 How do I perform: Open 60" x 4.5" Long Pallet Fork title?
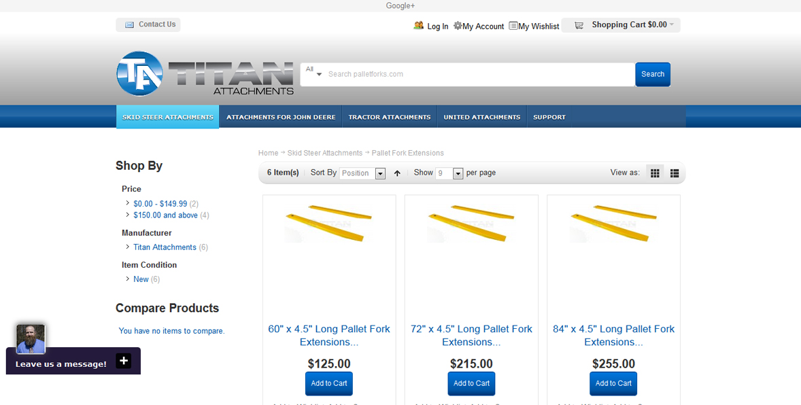(329, 336)
